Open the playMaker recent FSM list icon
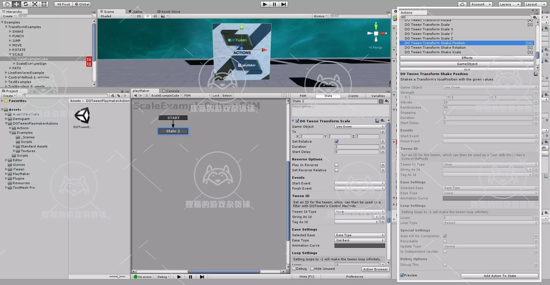550x285 pixels. 147,96
